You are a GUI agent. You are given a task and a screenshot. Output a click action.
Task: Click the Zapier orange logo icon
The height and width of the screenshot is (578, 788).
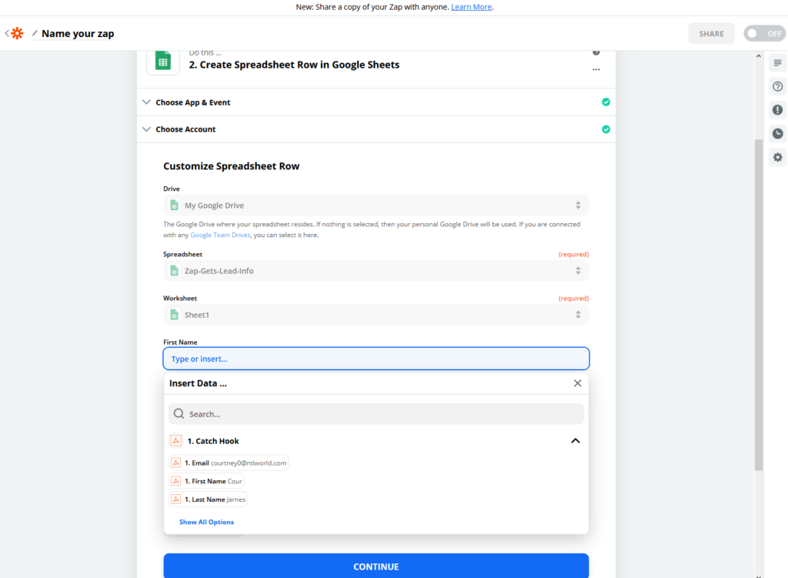[17, 34]
